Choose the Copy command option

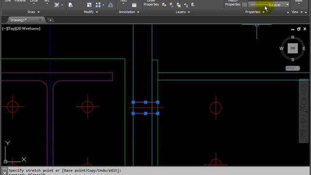point(92,171)
